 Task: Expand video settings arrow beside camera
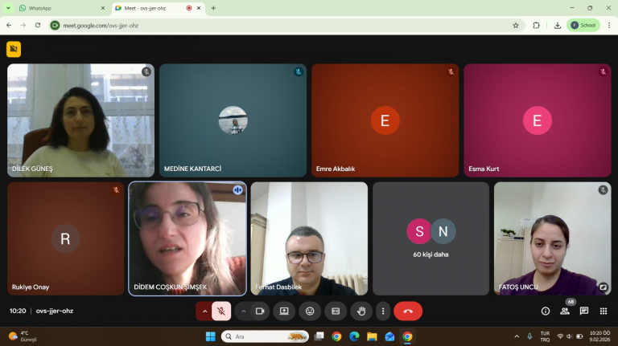click(x=243, y=311)
